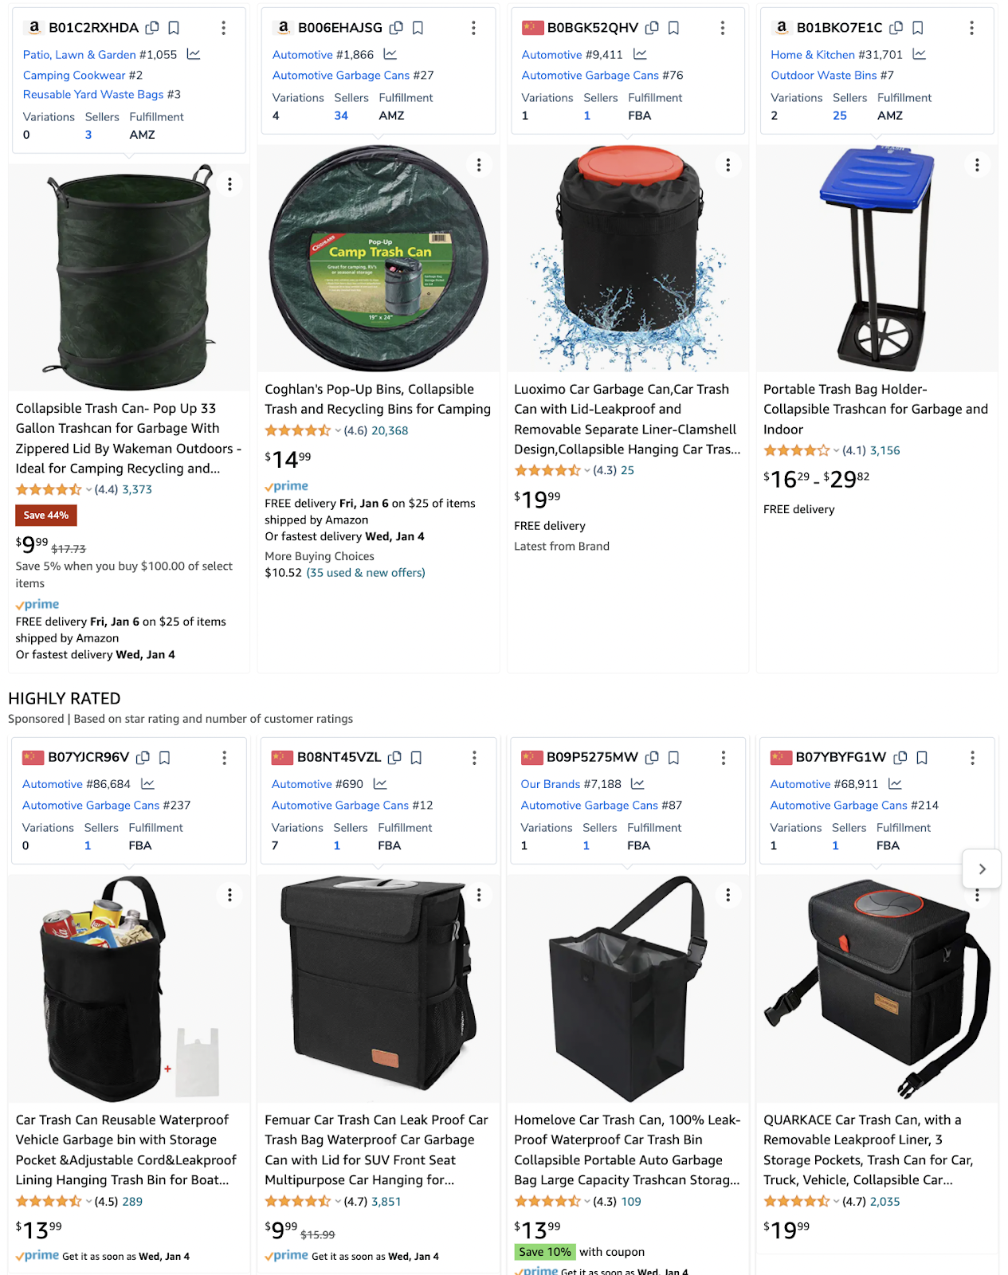Expand rating breakdown for 4.6 star Coghlan's bins

pyautogui.click(x=338, y=430)
